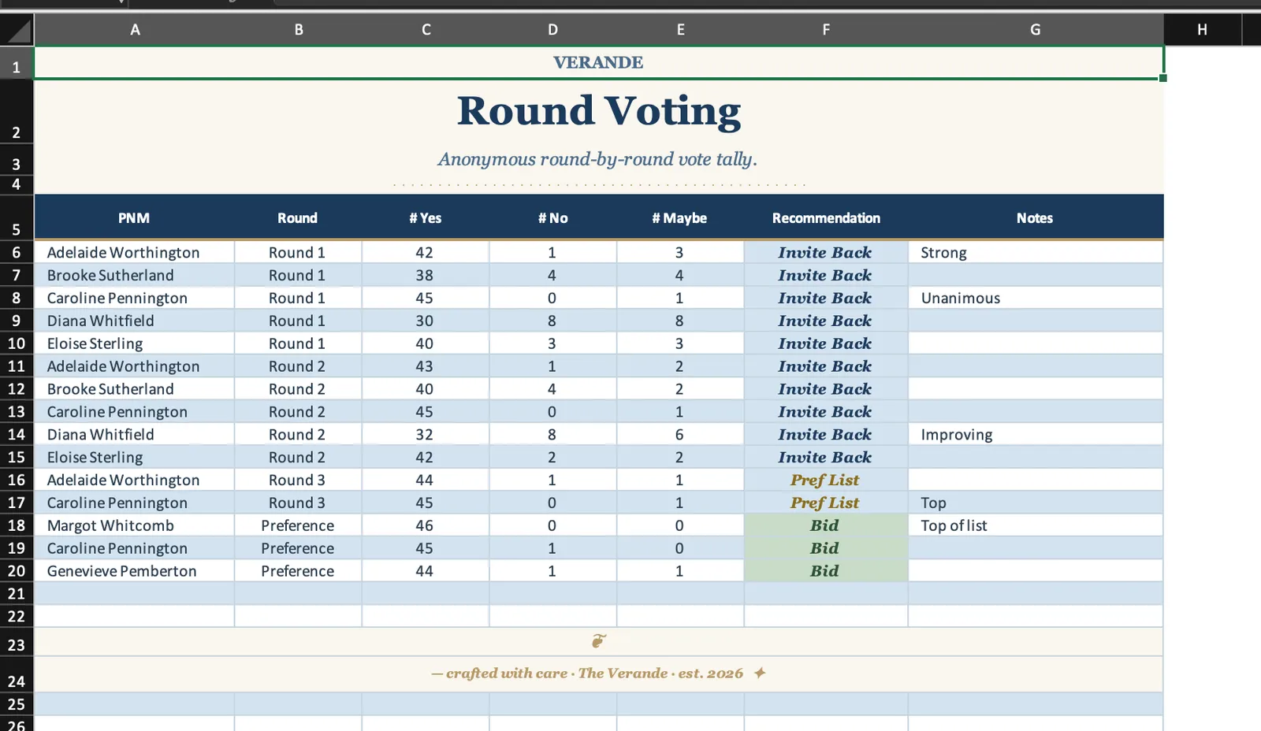
Task: Select row 12 header
Action: coord(17,389)
